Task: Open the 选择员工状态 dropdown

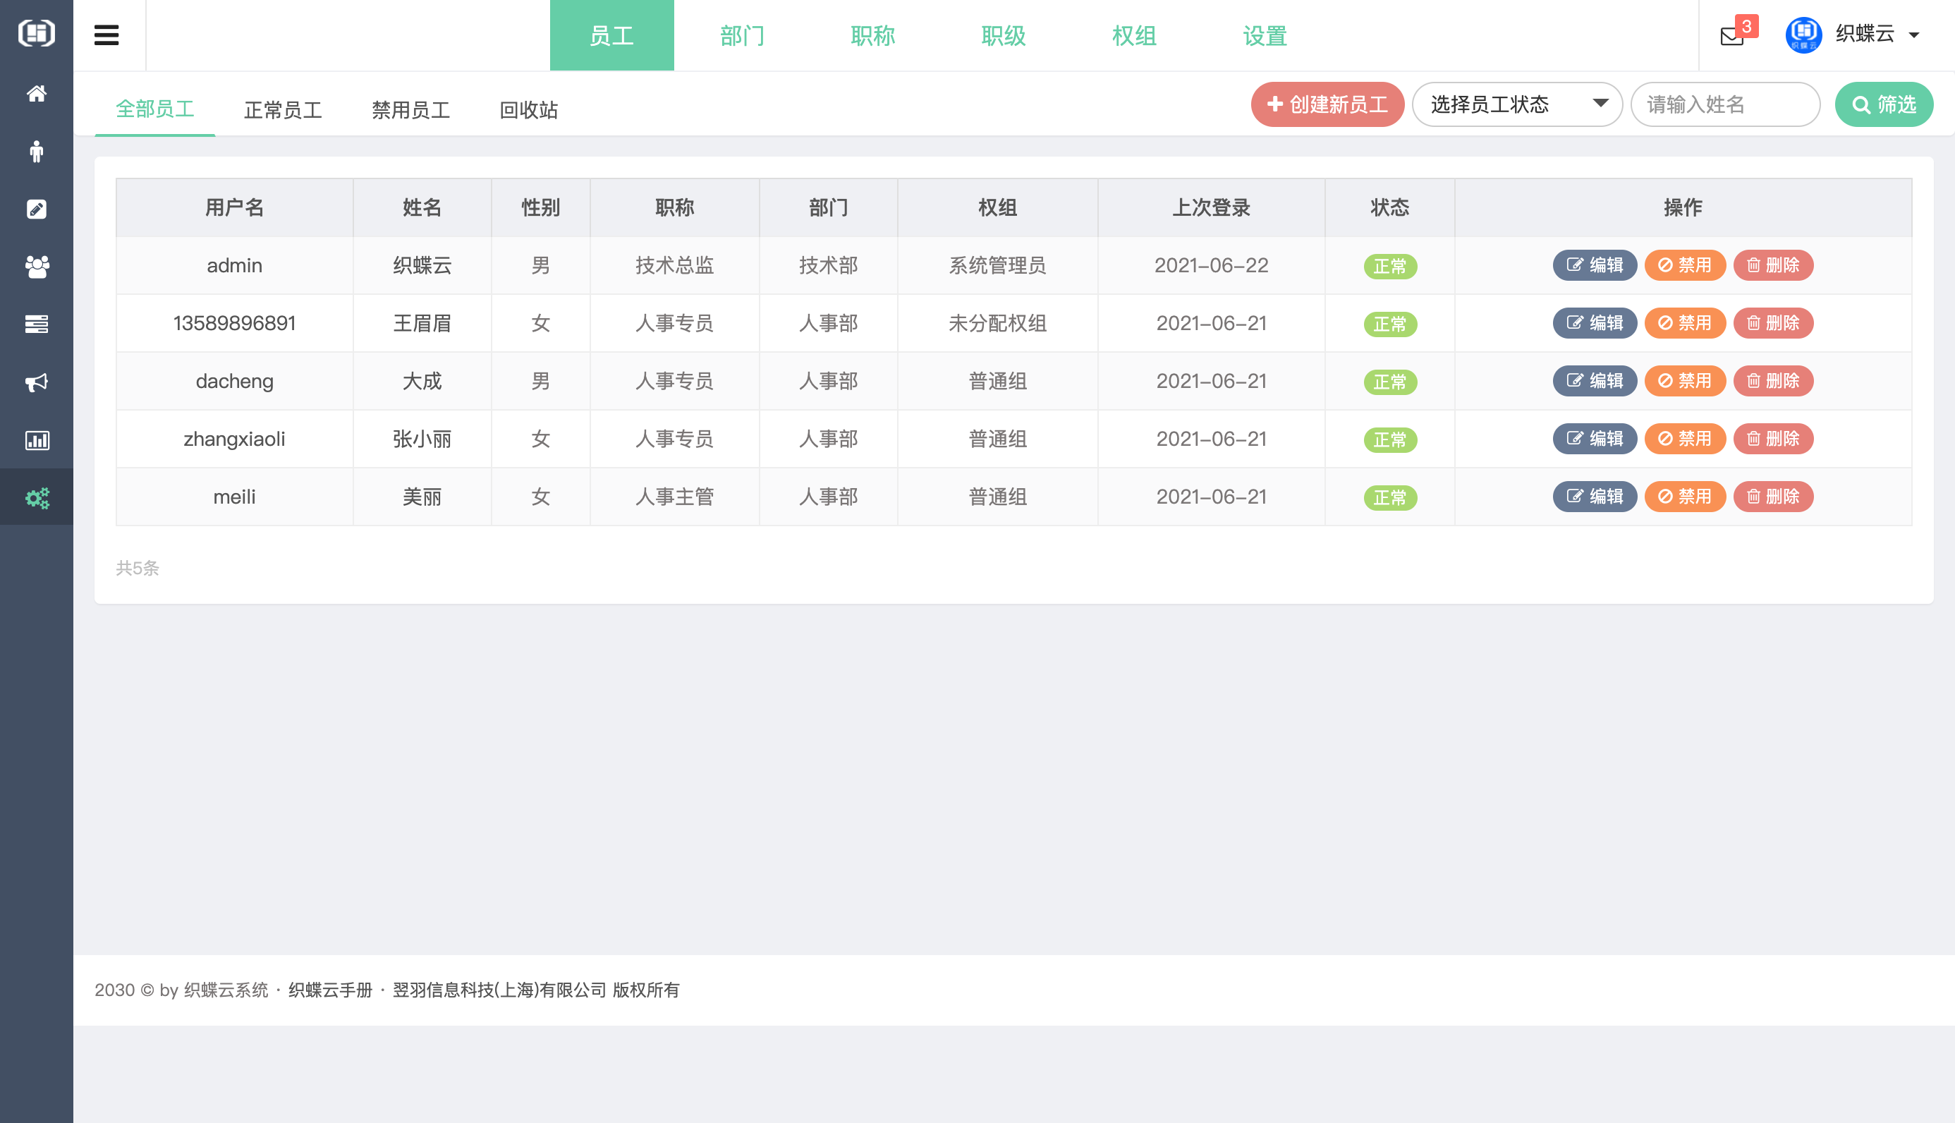Action: pyautogui.click(x=1516, y=104)
